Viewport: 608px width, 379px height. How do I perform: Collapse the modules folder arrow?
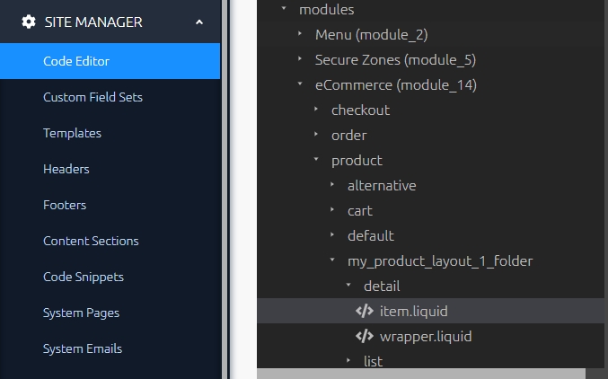point(284,9)
